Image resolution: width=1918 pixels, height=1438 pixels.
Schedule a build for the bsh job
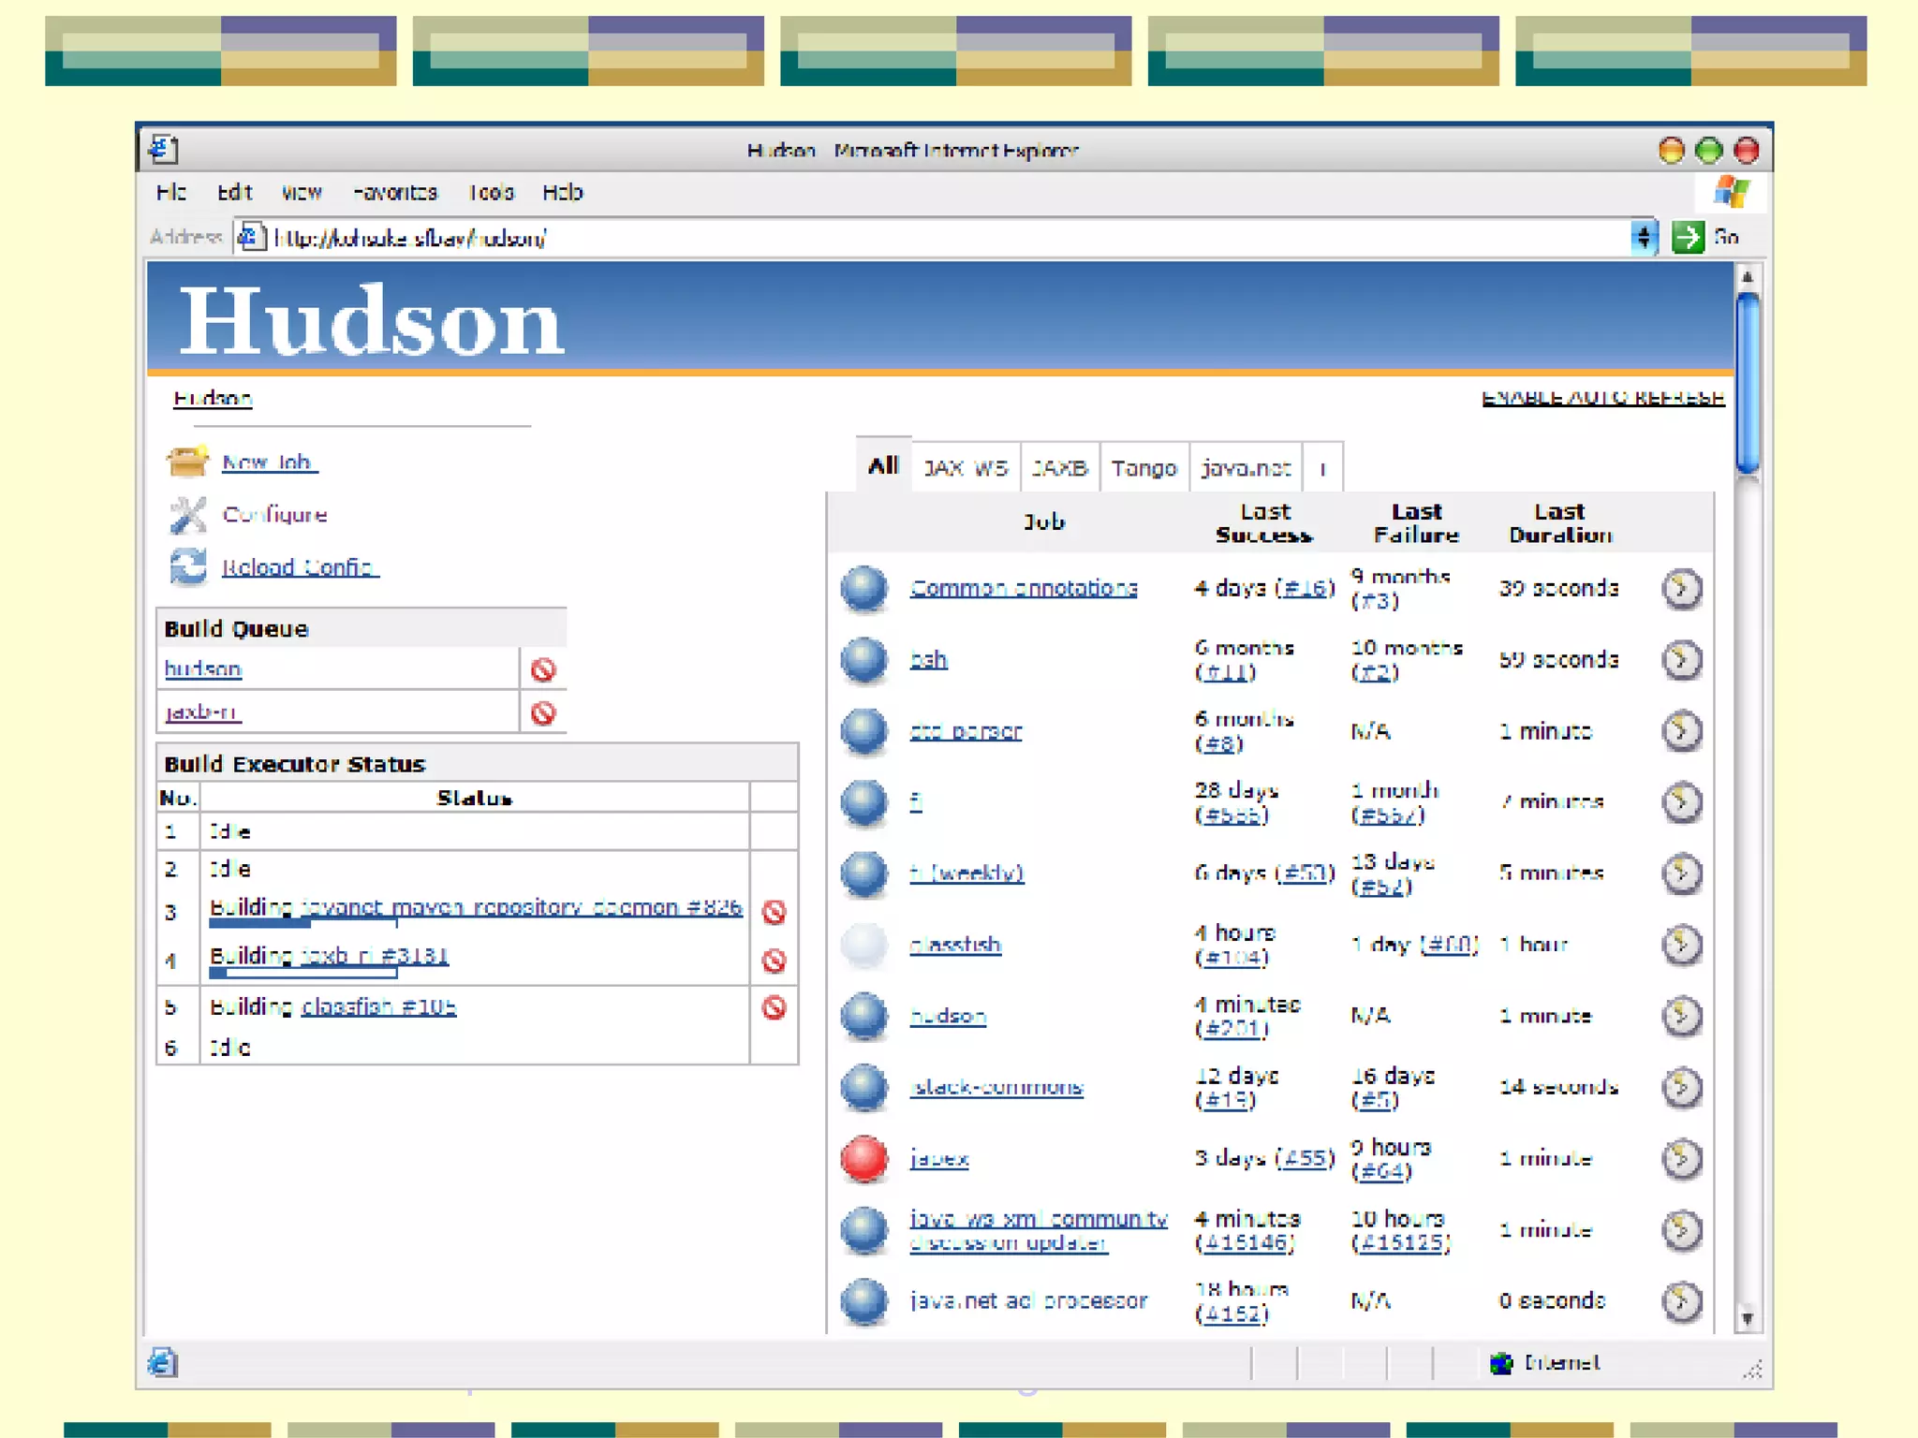[x=1682, y=660]
